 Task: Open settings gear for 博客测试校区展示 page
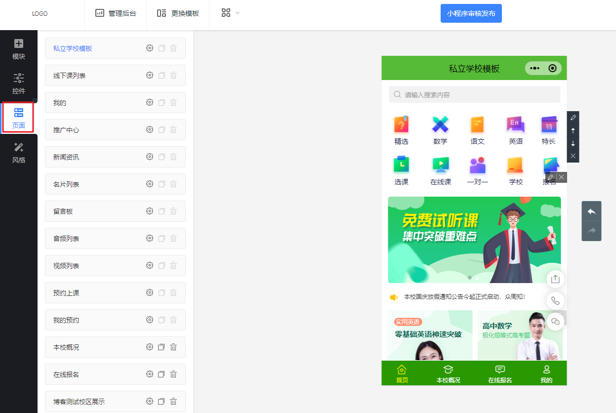pos(150,401)
